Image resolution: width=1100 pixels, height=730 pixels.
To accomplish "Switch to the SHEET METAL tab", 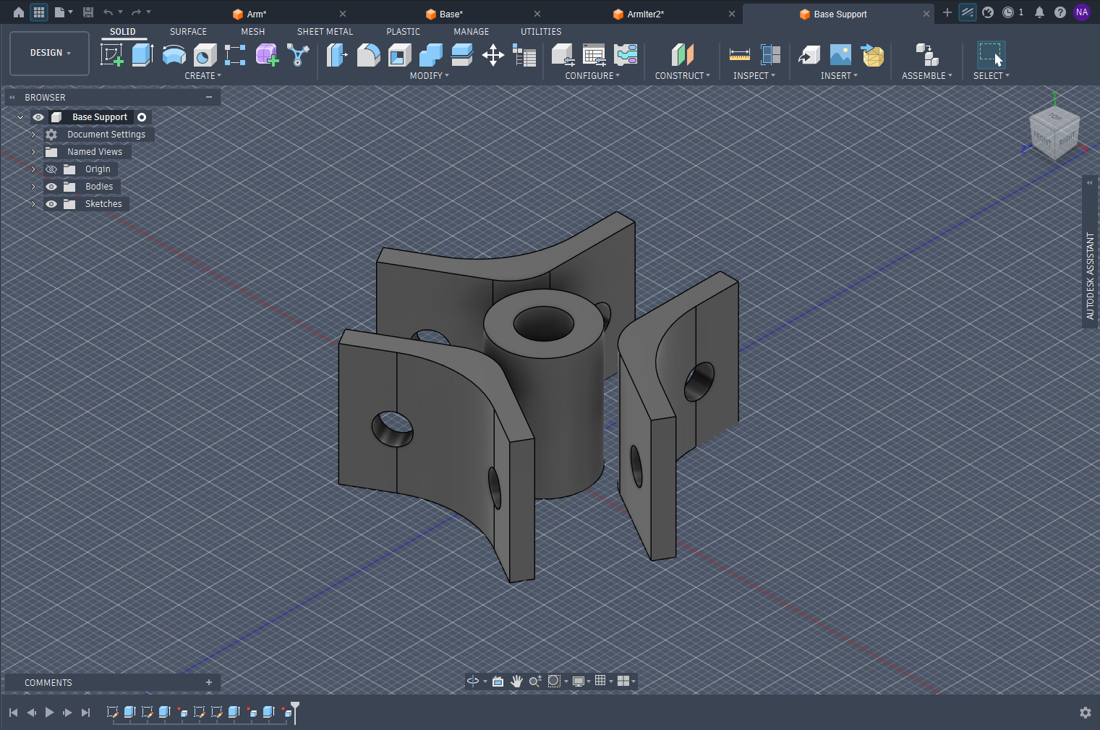I will pos(325,32).
